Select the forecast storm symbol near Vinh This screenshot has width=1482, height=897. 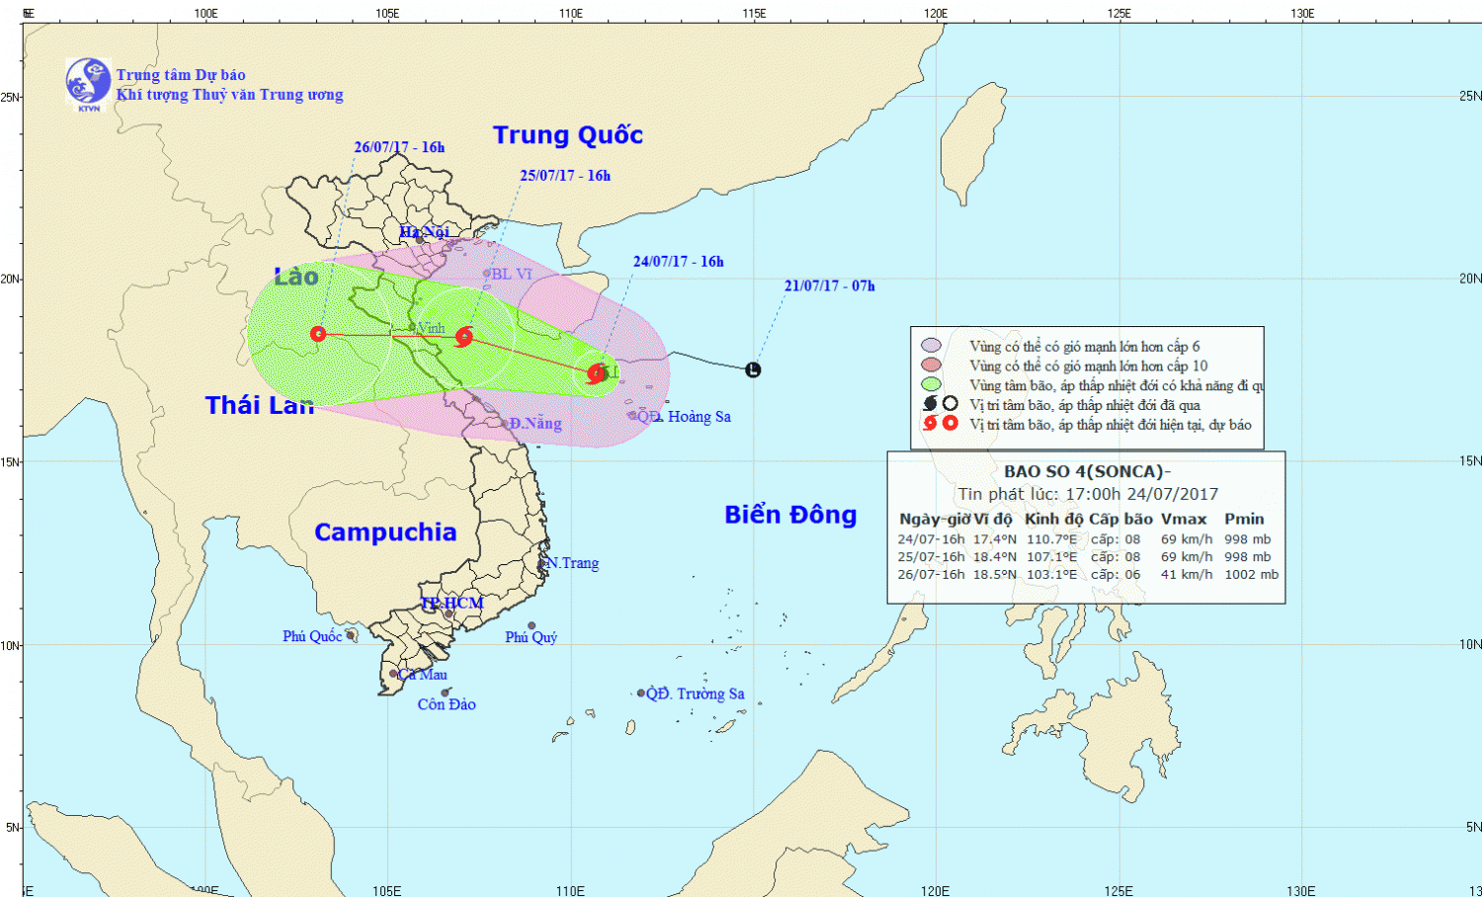click(x=463, y=337)
